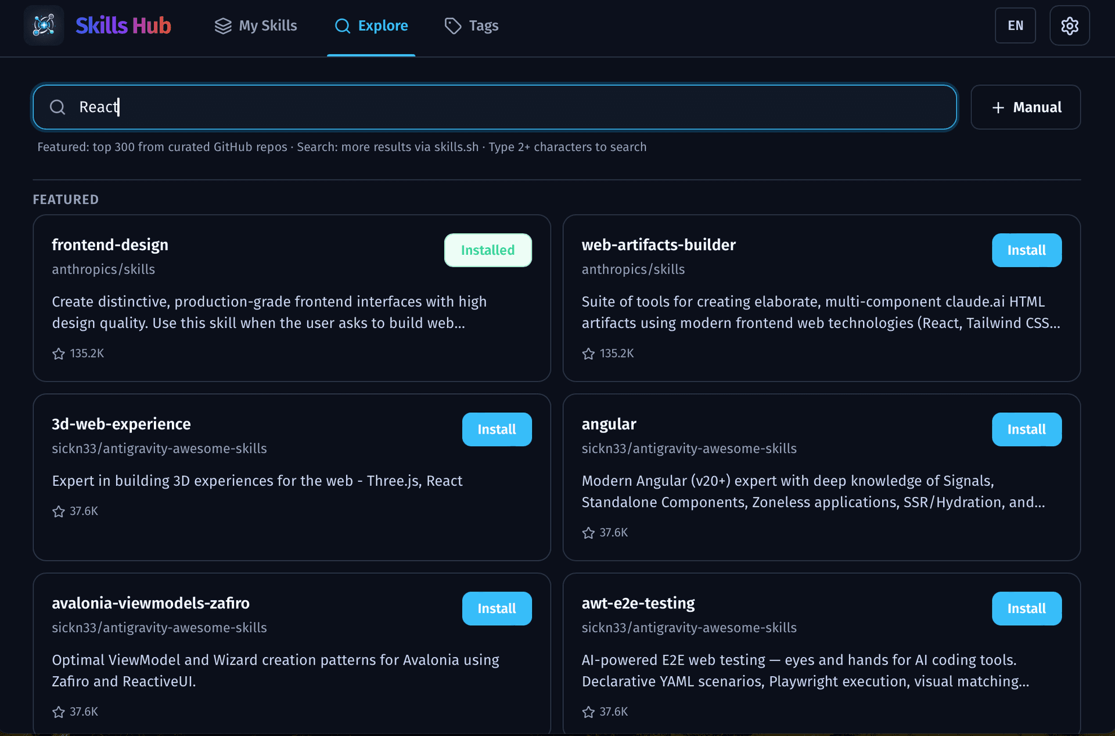This screenshot has height=736, width=1115.
Task: Click the web-artifacts-builder description text
Action: pyautogui.click(x=821, y=312)
